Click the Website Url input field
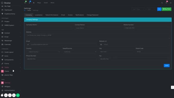174x98 pixels. 136,45
